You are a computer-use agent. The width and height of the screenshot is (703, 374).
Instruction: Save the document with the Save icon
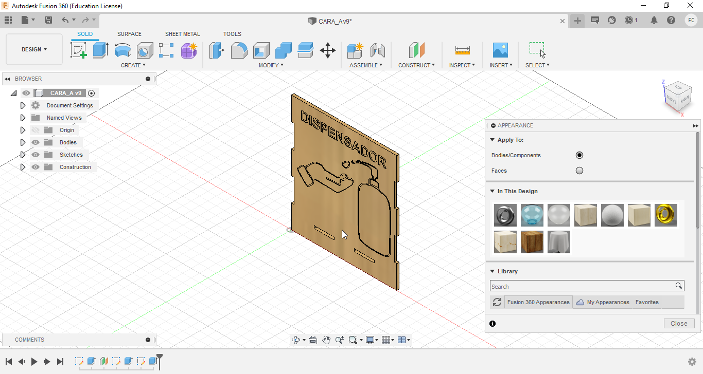click(x=48, y=20)
